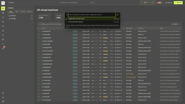Click the red alert count badge
Screen dimensions: 185x104
160,3
